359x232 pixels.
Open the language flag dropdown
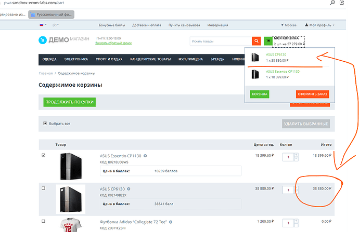42,25
